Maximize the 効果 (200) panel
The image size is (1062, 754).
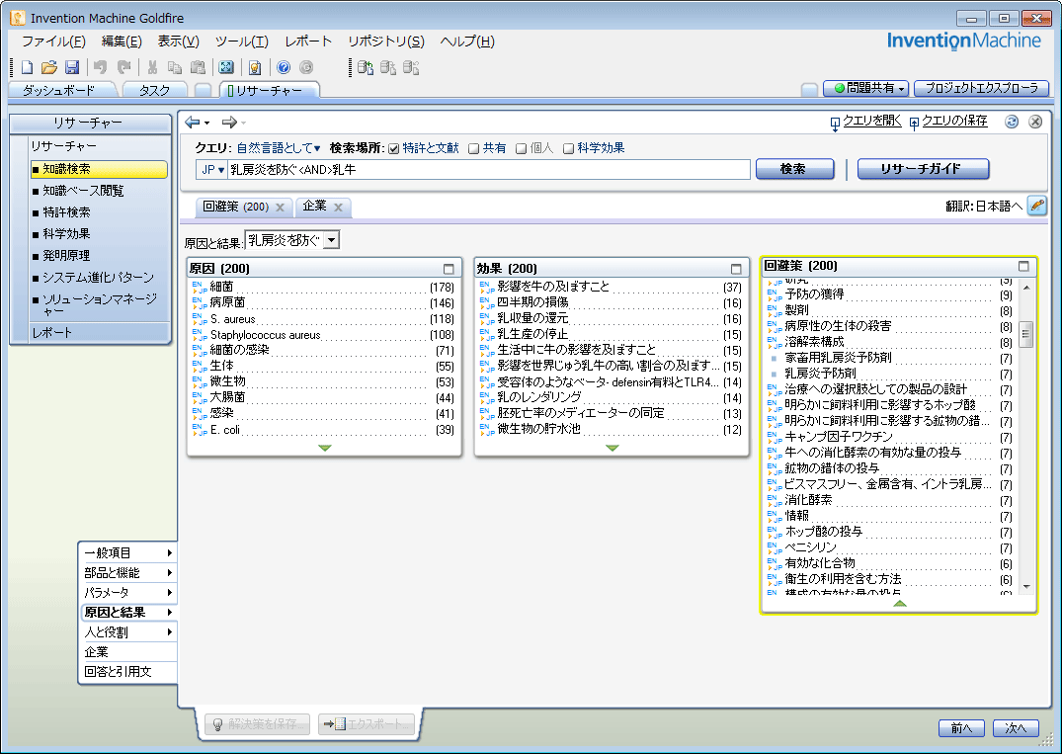point(736,269)
